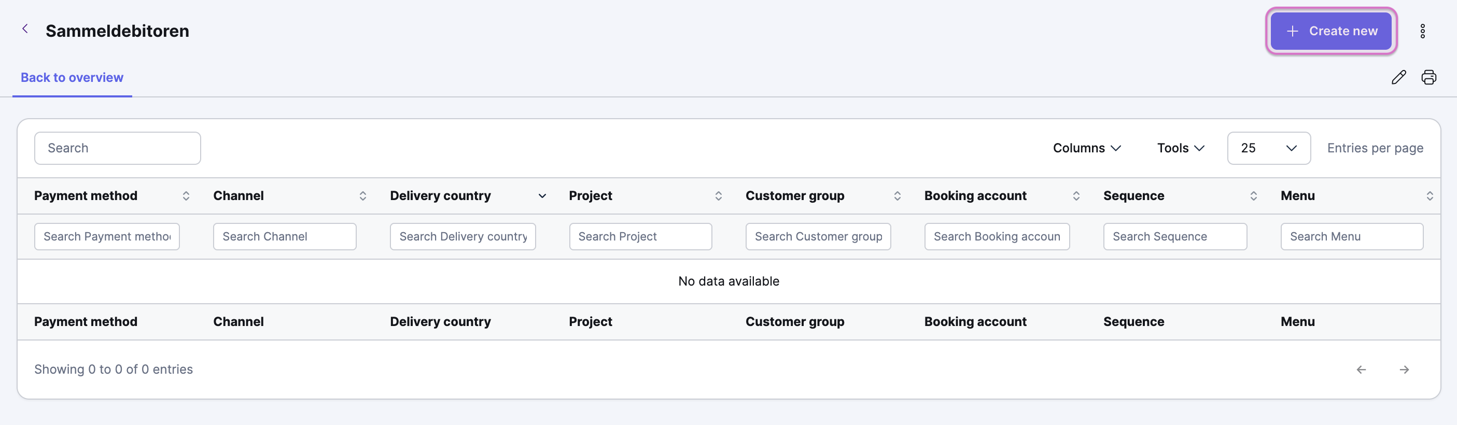Click the Channel header label

[x=238, y=196]
